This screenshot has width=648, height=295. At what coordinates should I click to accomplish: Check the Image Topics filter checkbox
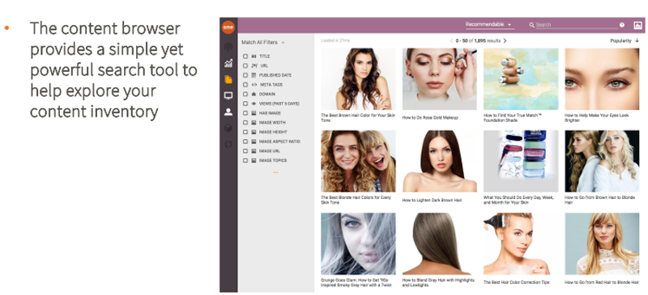coord(245,161)
